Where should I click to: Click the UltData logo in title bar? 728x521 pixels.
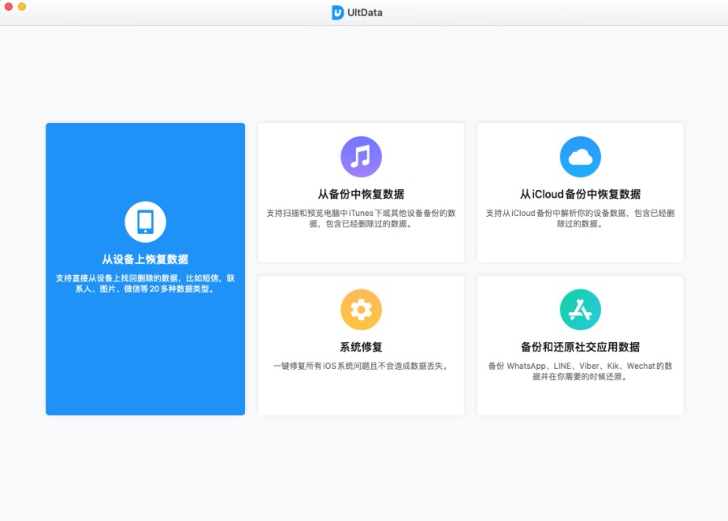pos(337,12)
